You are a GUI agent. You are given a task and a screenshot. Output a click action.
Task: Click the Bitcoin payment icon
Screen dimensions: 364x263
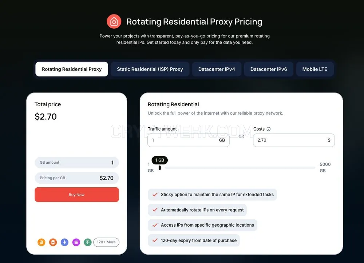(41, 242)
